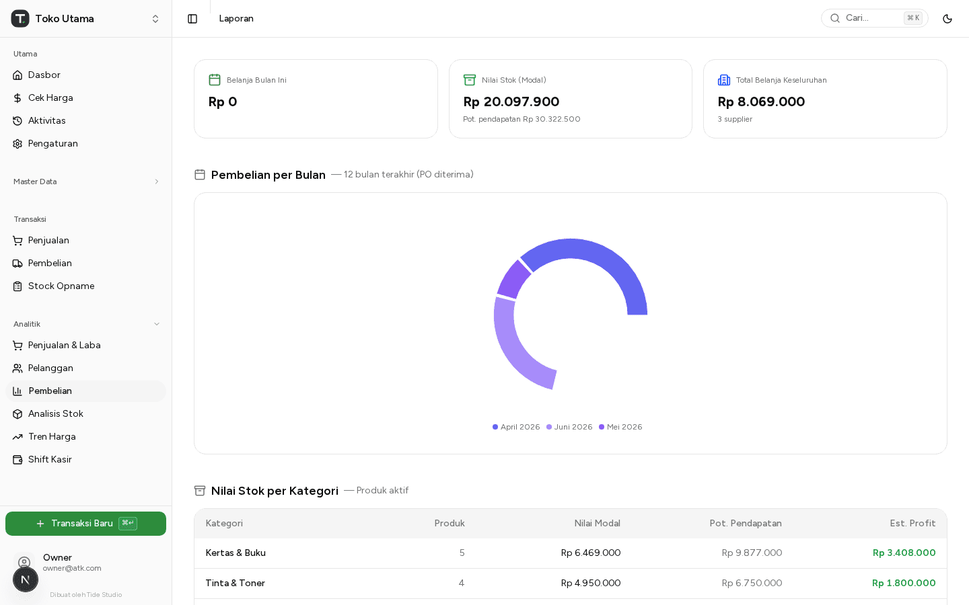Click the Kategori column header

tap(224, 524)
